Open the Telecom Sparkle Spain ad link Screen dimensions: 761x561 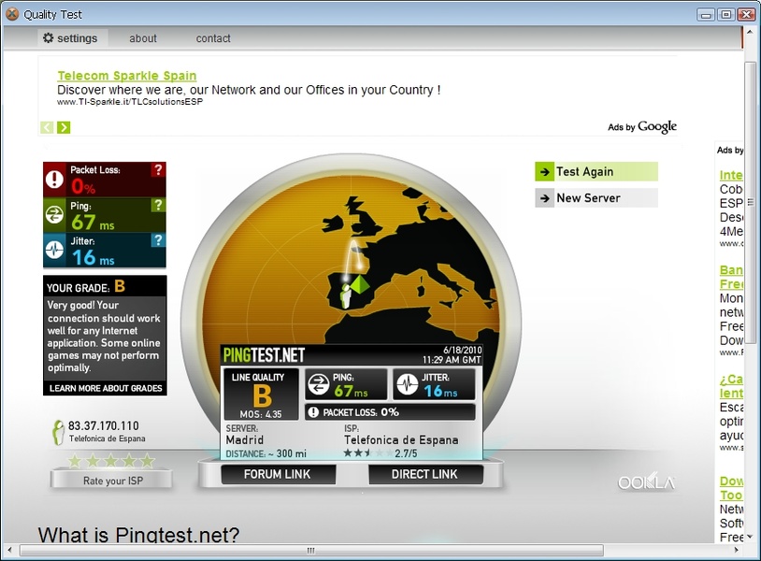pos(127,76)
